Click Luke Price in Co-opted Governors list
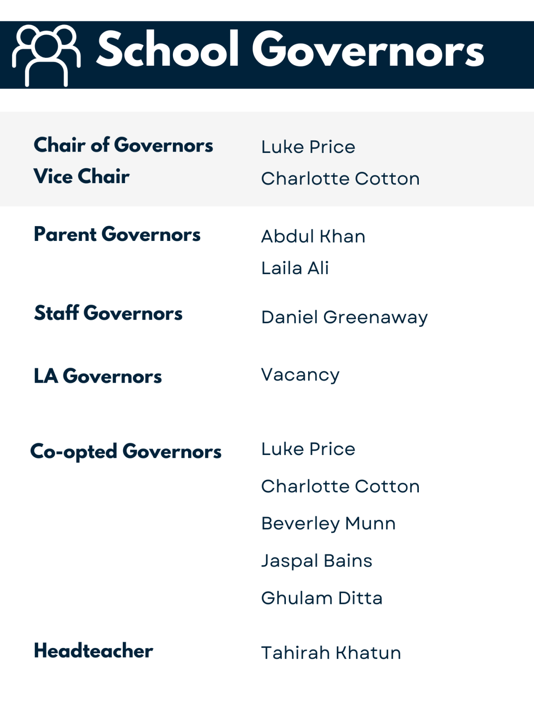The width and height of the screenshot is (534, 711). 308,449
